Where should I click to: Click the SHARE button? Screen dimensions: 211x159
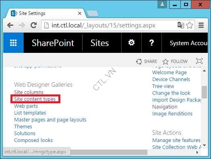pyautogui.click(x=147, y=61)
